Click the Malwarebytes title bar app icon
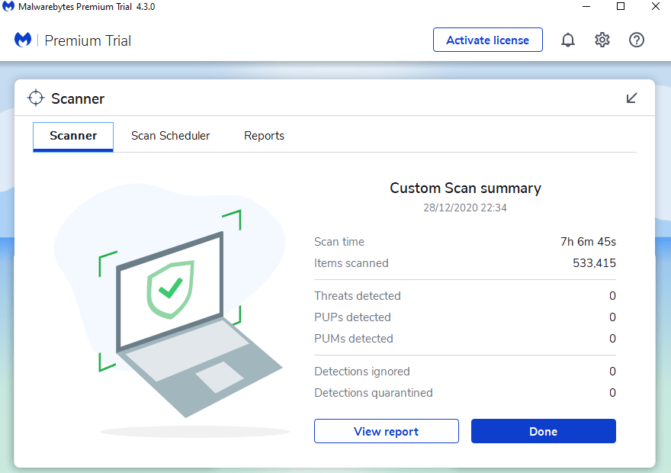This screenshot has width=671, height=473. (x=8, y=7)
